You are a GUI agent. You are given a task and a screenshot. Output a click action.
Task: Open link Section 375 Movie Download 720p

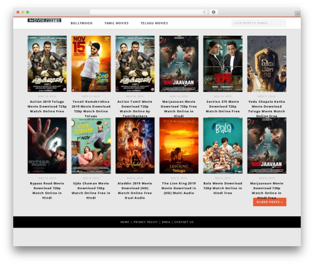point(223,107)
